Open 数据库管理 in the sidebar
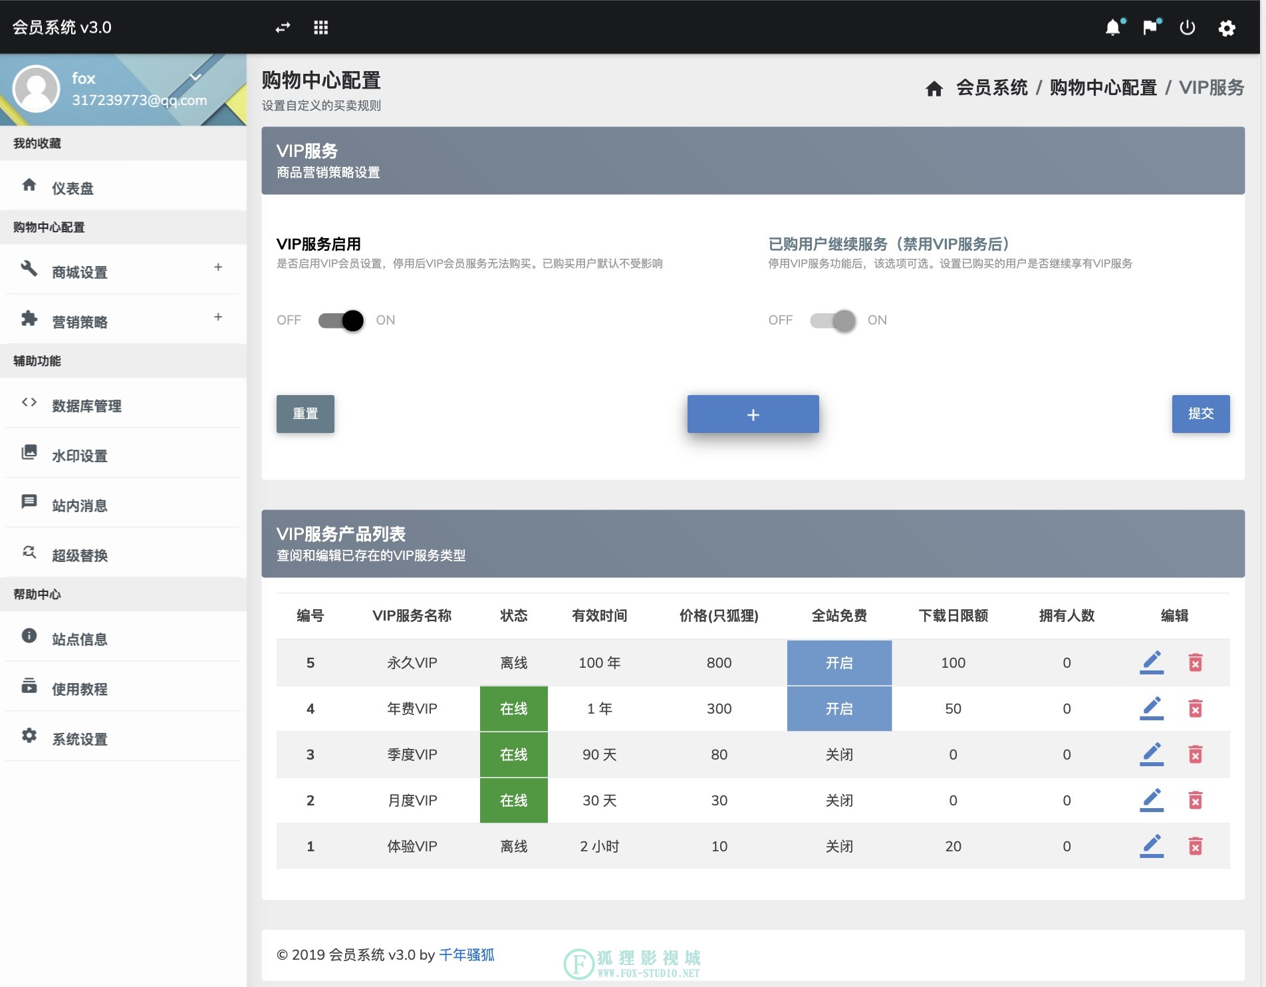The image size is (1266, 987). click(x=123, y=404)
